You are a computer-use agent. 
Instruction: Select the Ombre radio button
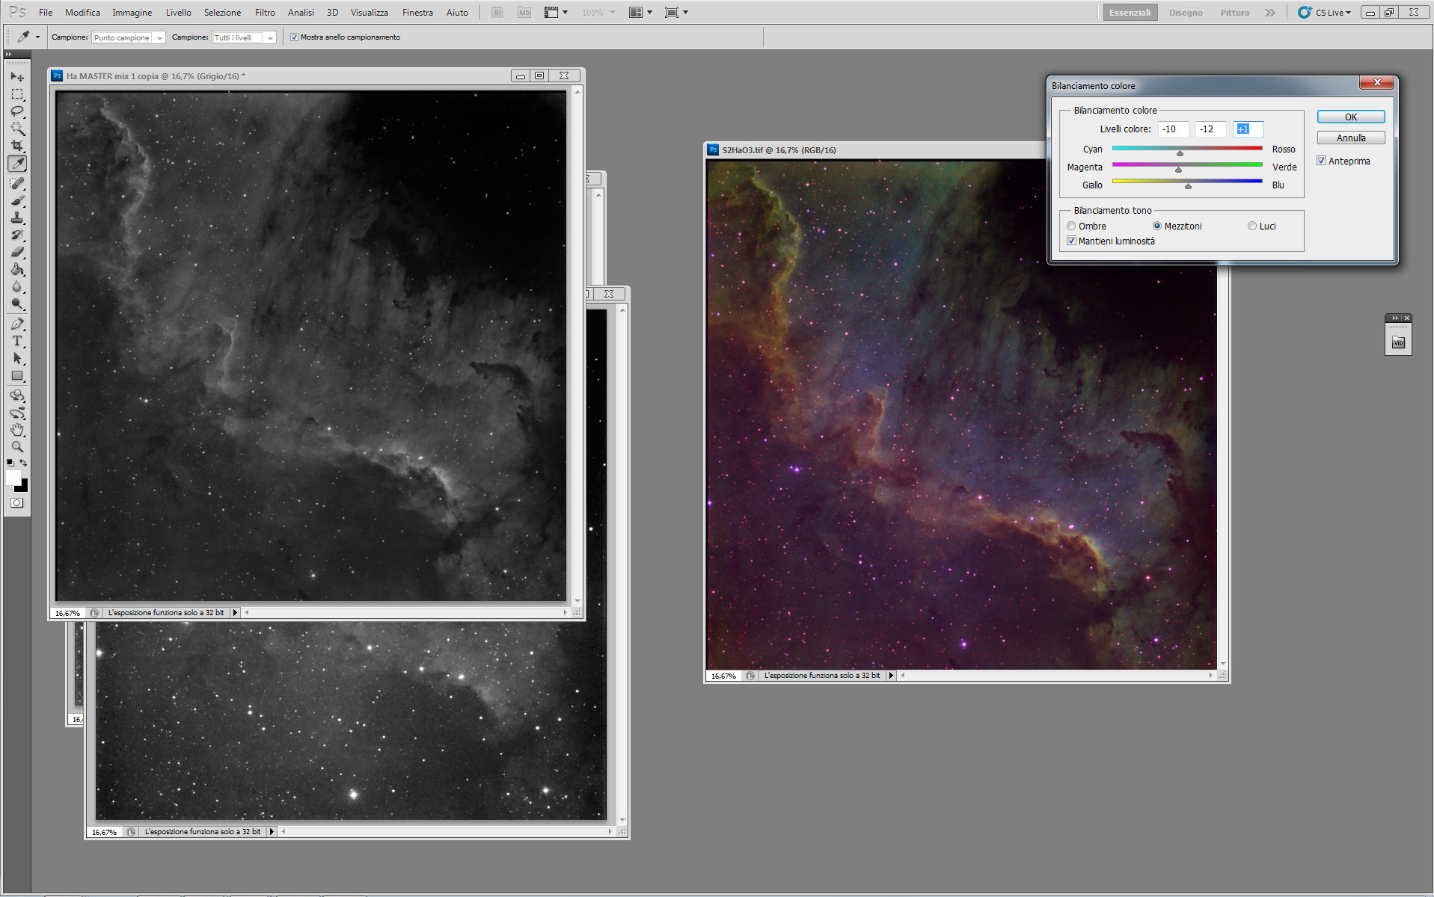(1071, 226)
